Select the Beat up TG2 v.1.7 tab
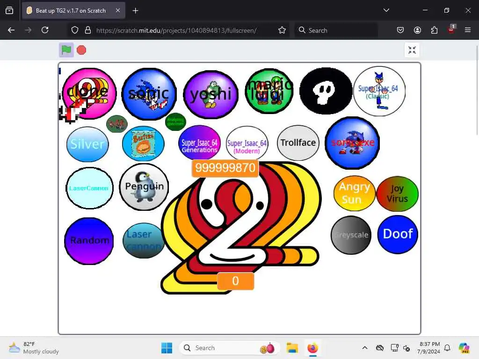The height and width of the screenshot is (359, 479). [x=73, y=11]
